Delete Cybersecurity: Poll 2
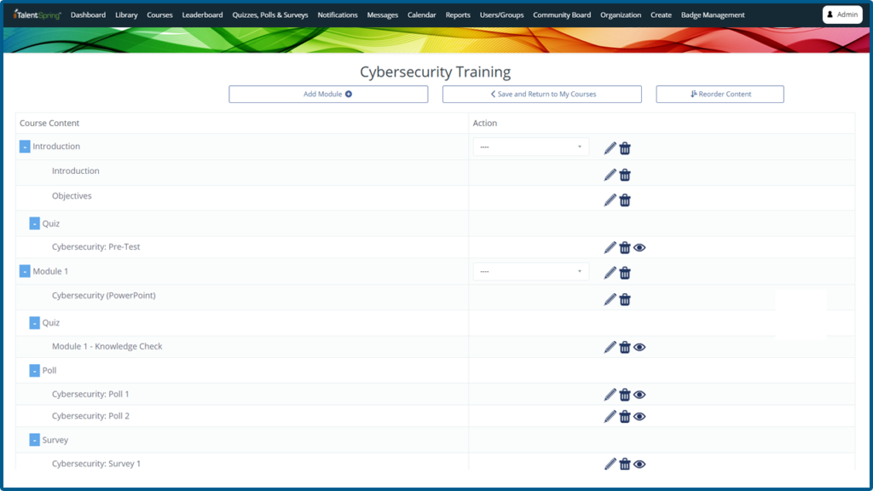873x491 pixels. click(x=625, y=417)
